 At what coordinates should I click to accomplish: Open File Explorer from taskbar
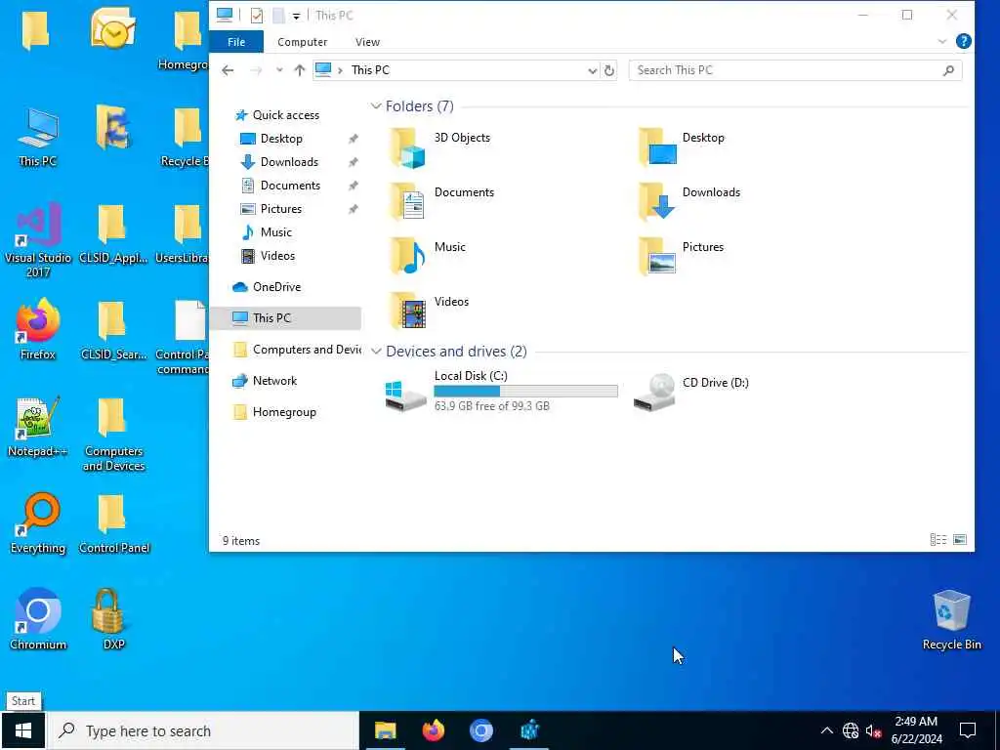click(385, 730)
